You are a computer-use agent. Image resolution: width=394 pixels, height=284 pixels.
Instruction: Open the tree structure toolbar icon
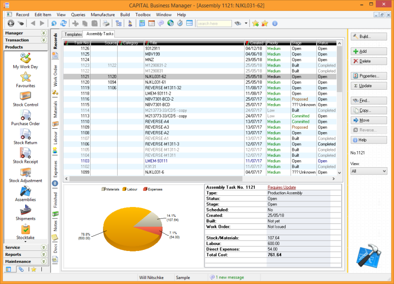click(118, 23)
